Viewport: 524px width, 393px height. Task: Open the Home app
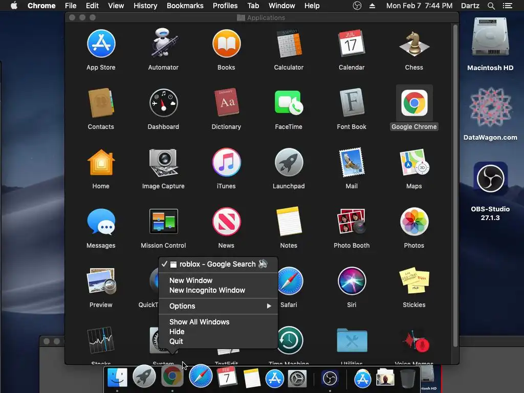(101, 162)
